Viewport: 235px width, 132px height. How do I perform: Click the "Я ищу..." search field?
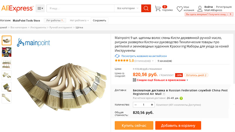point(80,8)
